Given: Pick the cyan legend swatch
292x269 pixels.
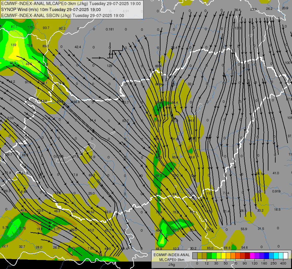Looking at the screenshot, I should coord(276,256).
